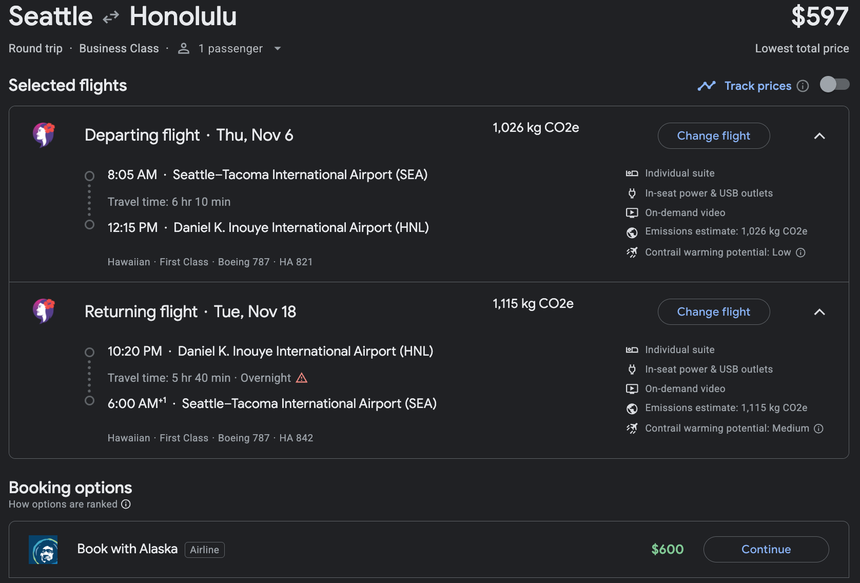Click the HA 821 flight details line

tap(210, 262)
